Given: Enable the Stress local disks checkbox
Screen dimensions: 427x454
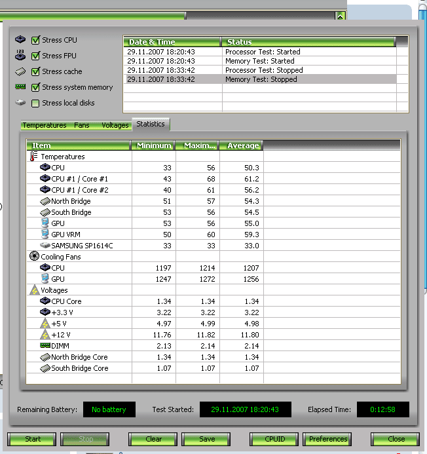Looking at the screenshot, I should click(x=35, y=103).
